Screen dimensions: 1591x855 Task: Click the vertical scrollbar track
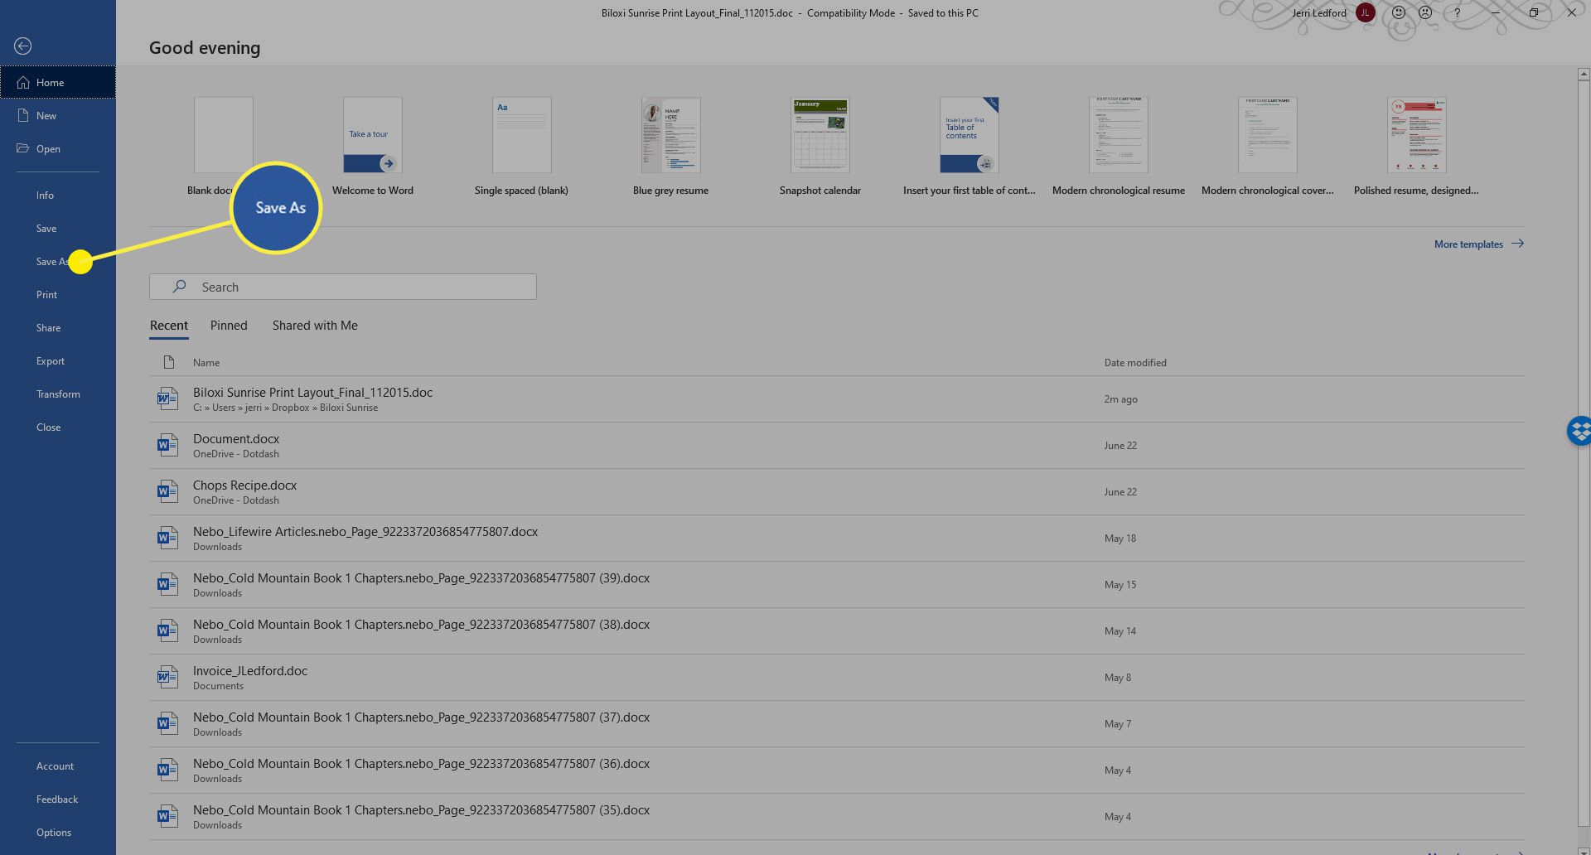(1584, 456)
